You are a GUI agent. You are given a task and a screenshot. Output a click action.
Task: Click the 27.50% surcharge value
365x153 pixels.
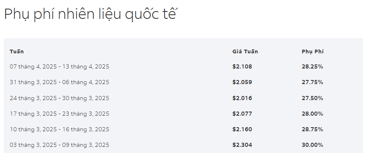click(312, 98)
